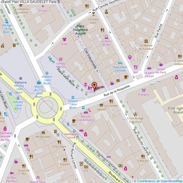Open the Contributeurs de OpenStreetMap link
The image size is (183, 183).
158,181
